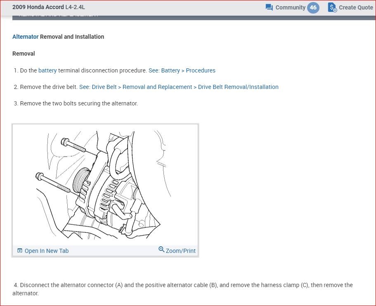Image resolution: width=376 pixels, height=306 pixels.
Task: Click the Community count badge showing 46
Action: 313,7
